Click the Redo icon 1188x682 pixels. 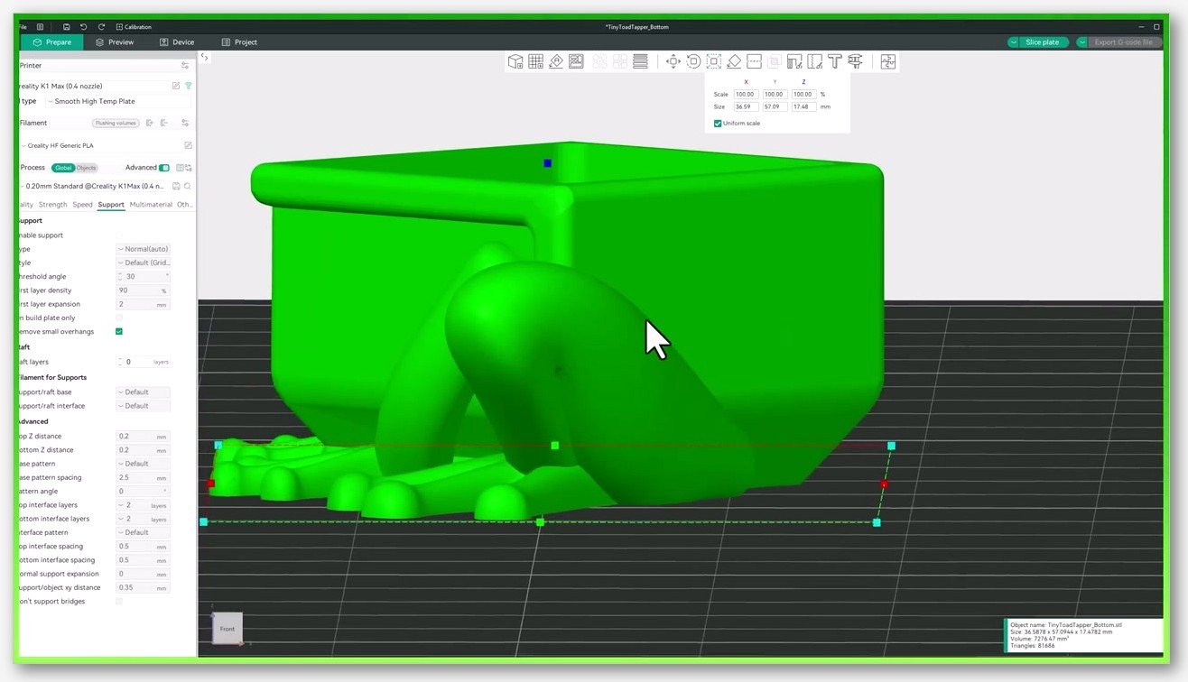tap(101, 27)
